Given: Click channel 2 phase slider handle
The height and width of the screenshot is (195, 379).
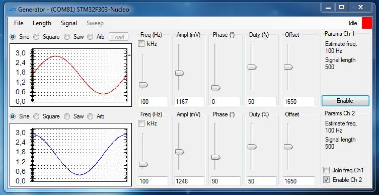Looking at the screenshot, I should [x=215, y=157].
